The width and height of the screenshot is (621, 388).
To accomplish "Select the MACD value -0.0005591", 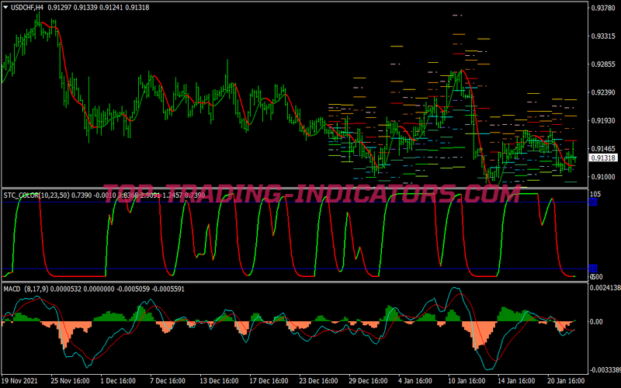I will 168,289.
